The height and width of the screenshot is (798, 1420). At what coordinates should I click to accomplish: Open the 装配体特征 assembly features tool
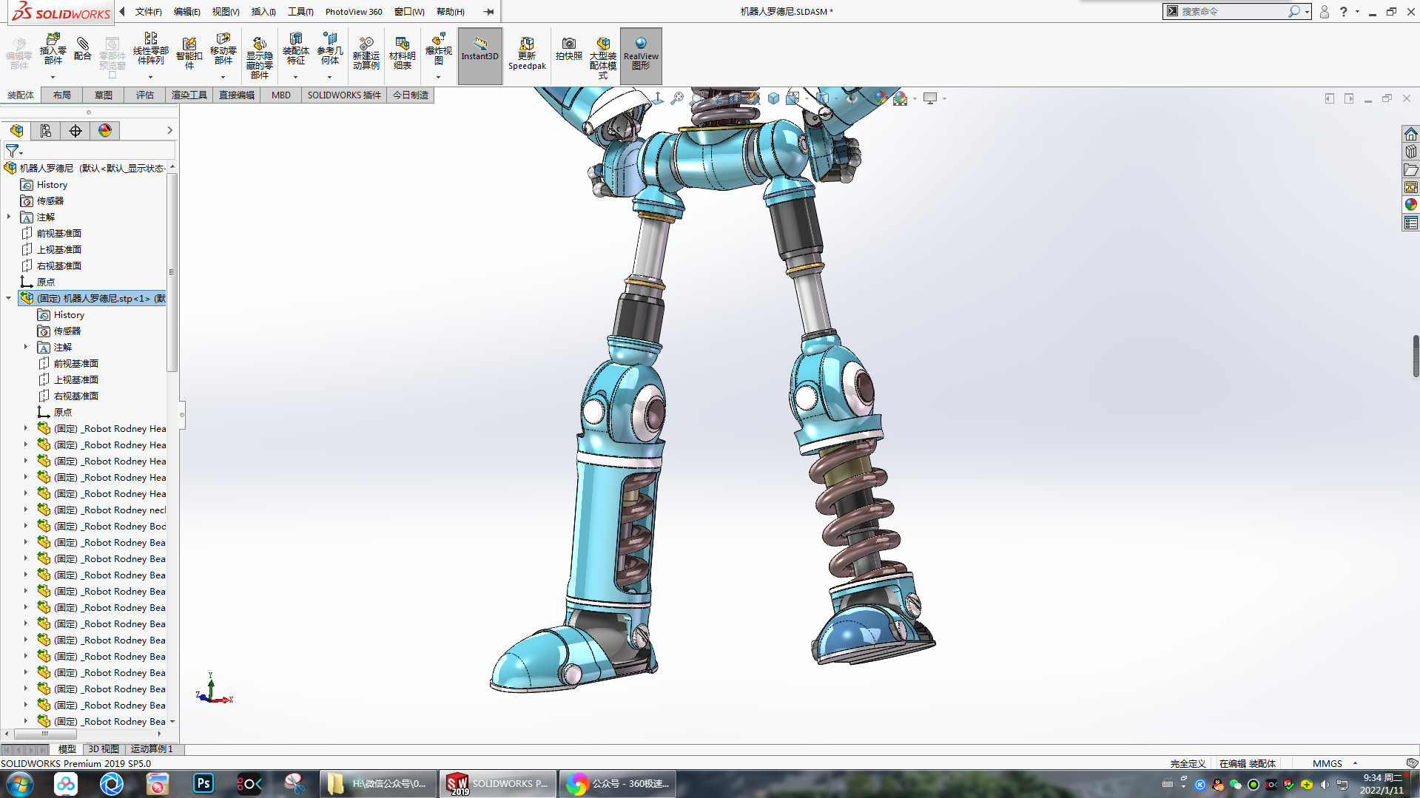tap(295, 49)
